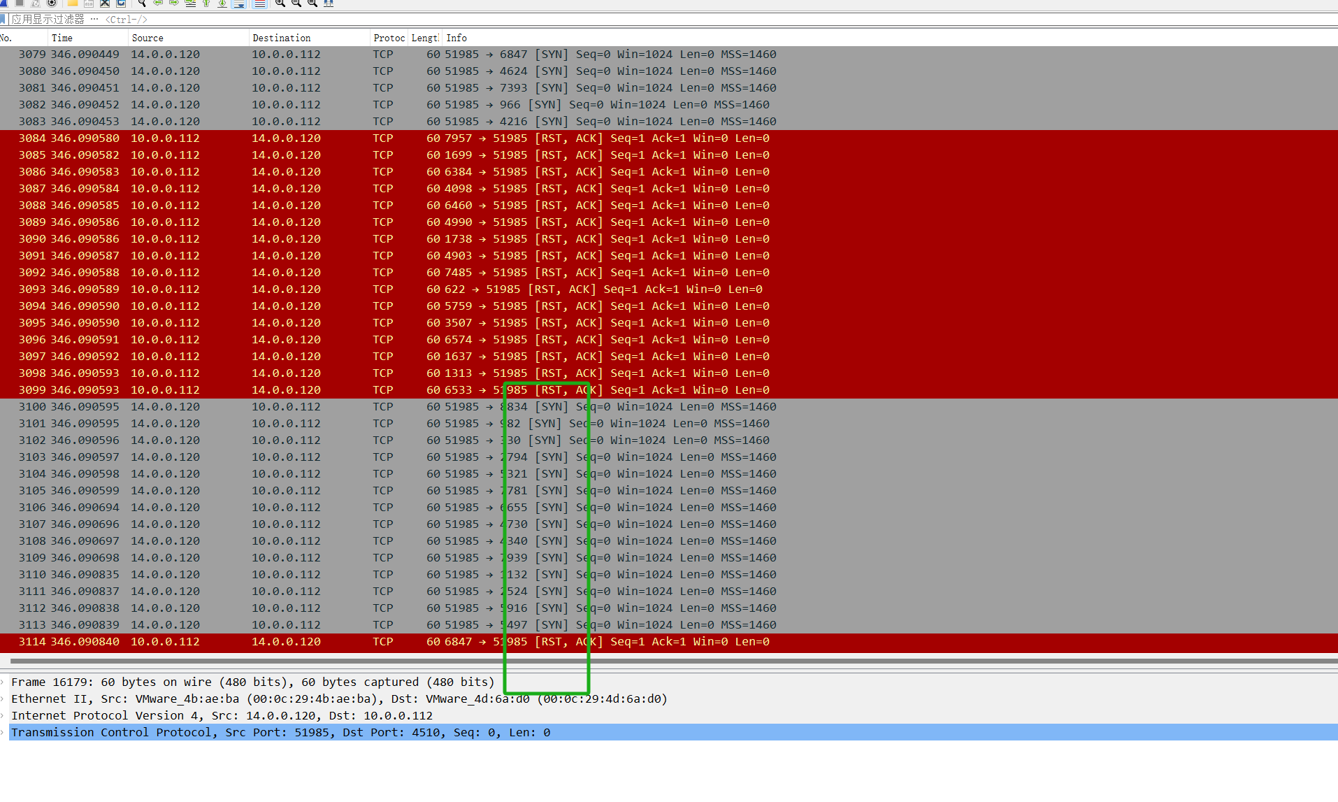
Task: Go forward to the next packet in history
Action: (174, 3)
